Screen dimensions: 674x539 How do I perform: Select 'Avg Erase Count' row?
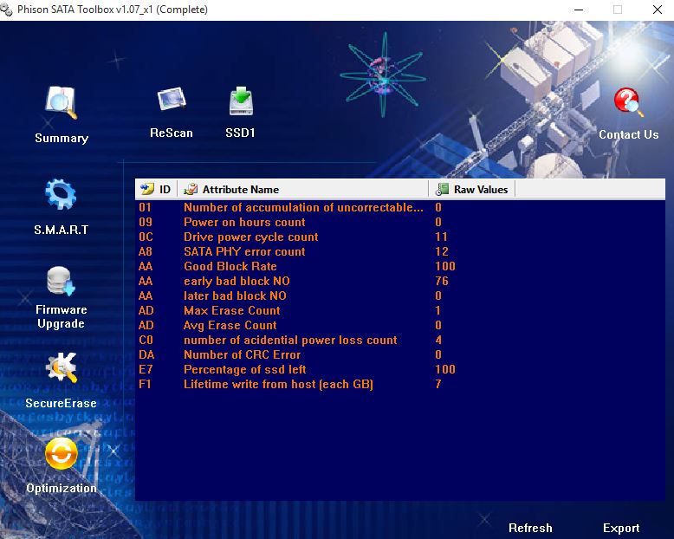pyautogui.click(x=399, y=325)
